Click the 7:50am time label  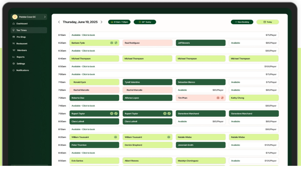tap(62, 114)
